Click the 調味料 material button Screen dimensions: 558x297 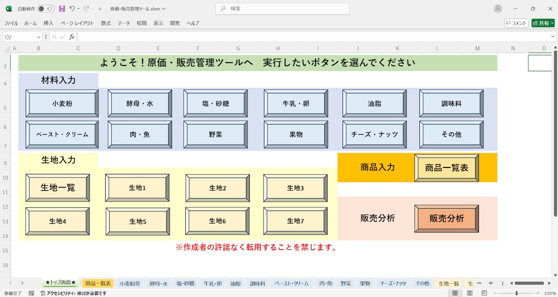[451, 103]
